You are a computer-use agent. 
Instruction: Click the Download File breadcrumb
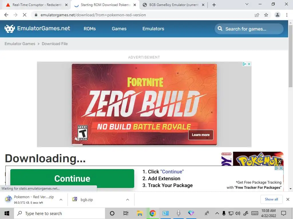[x=55, y=44]
